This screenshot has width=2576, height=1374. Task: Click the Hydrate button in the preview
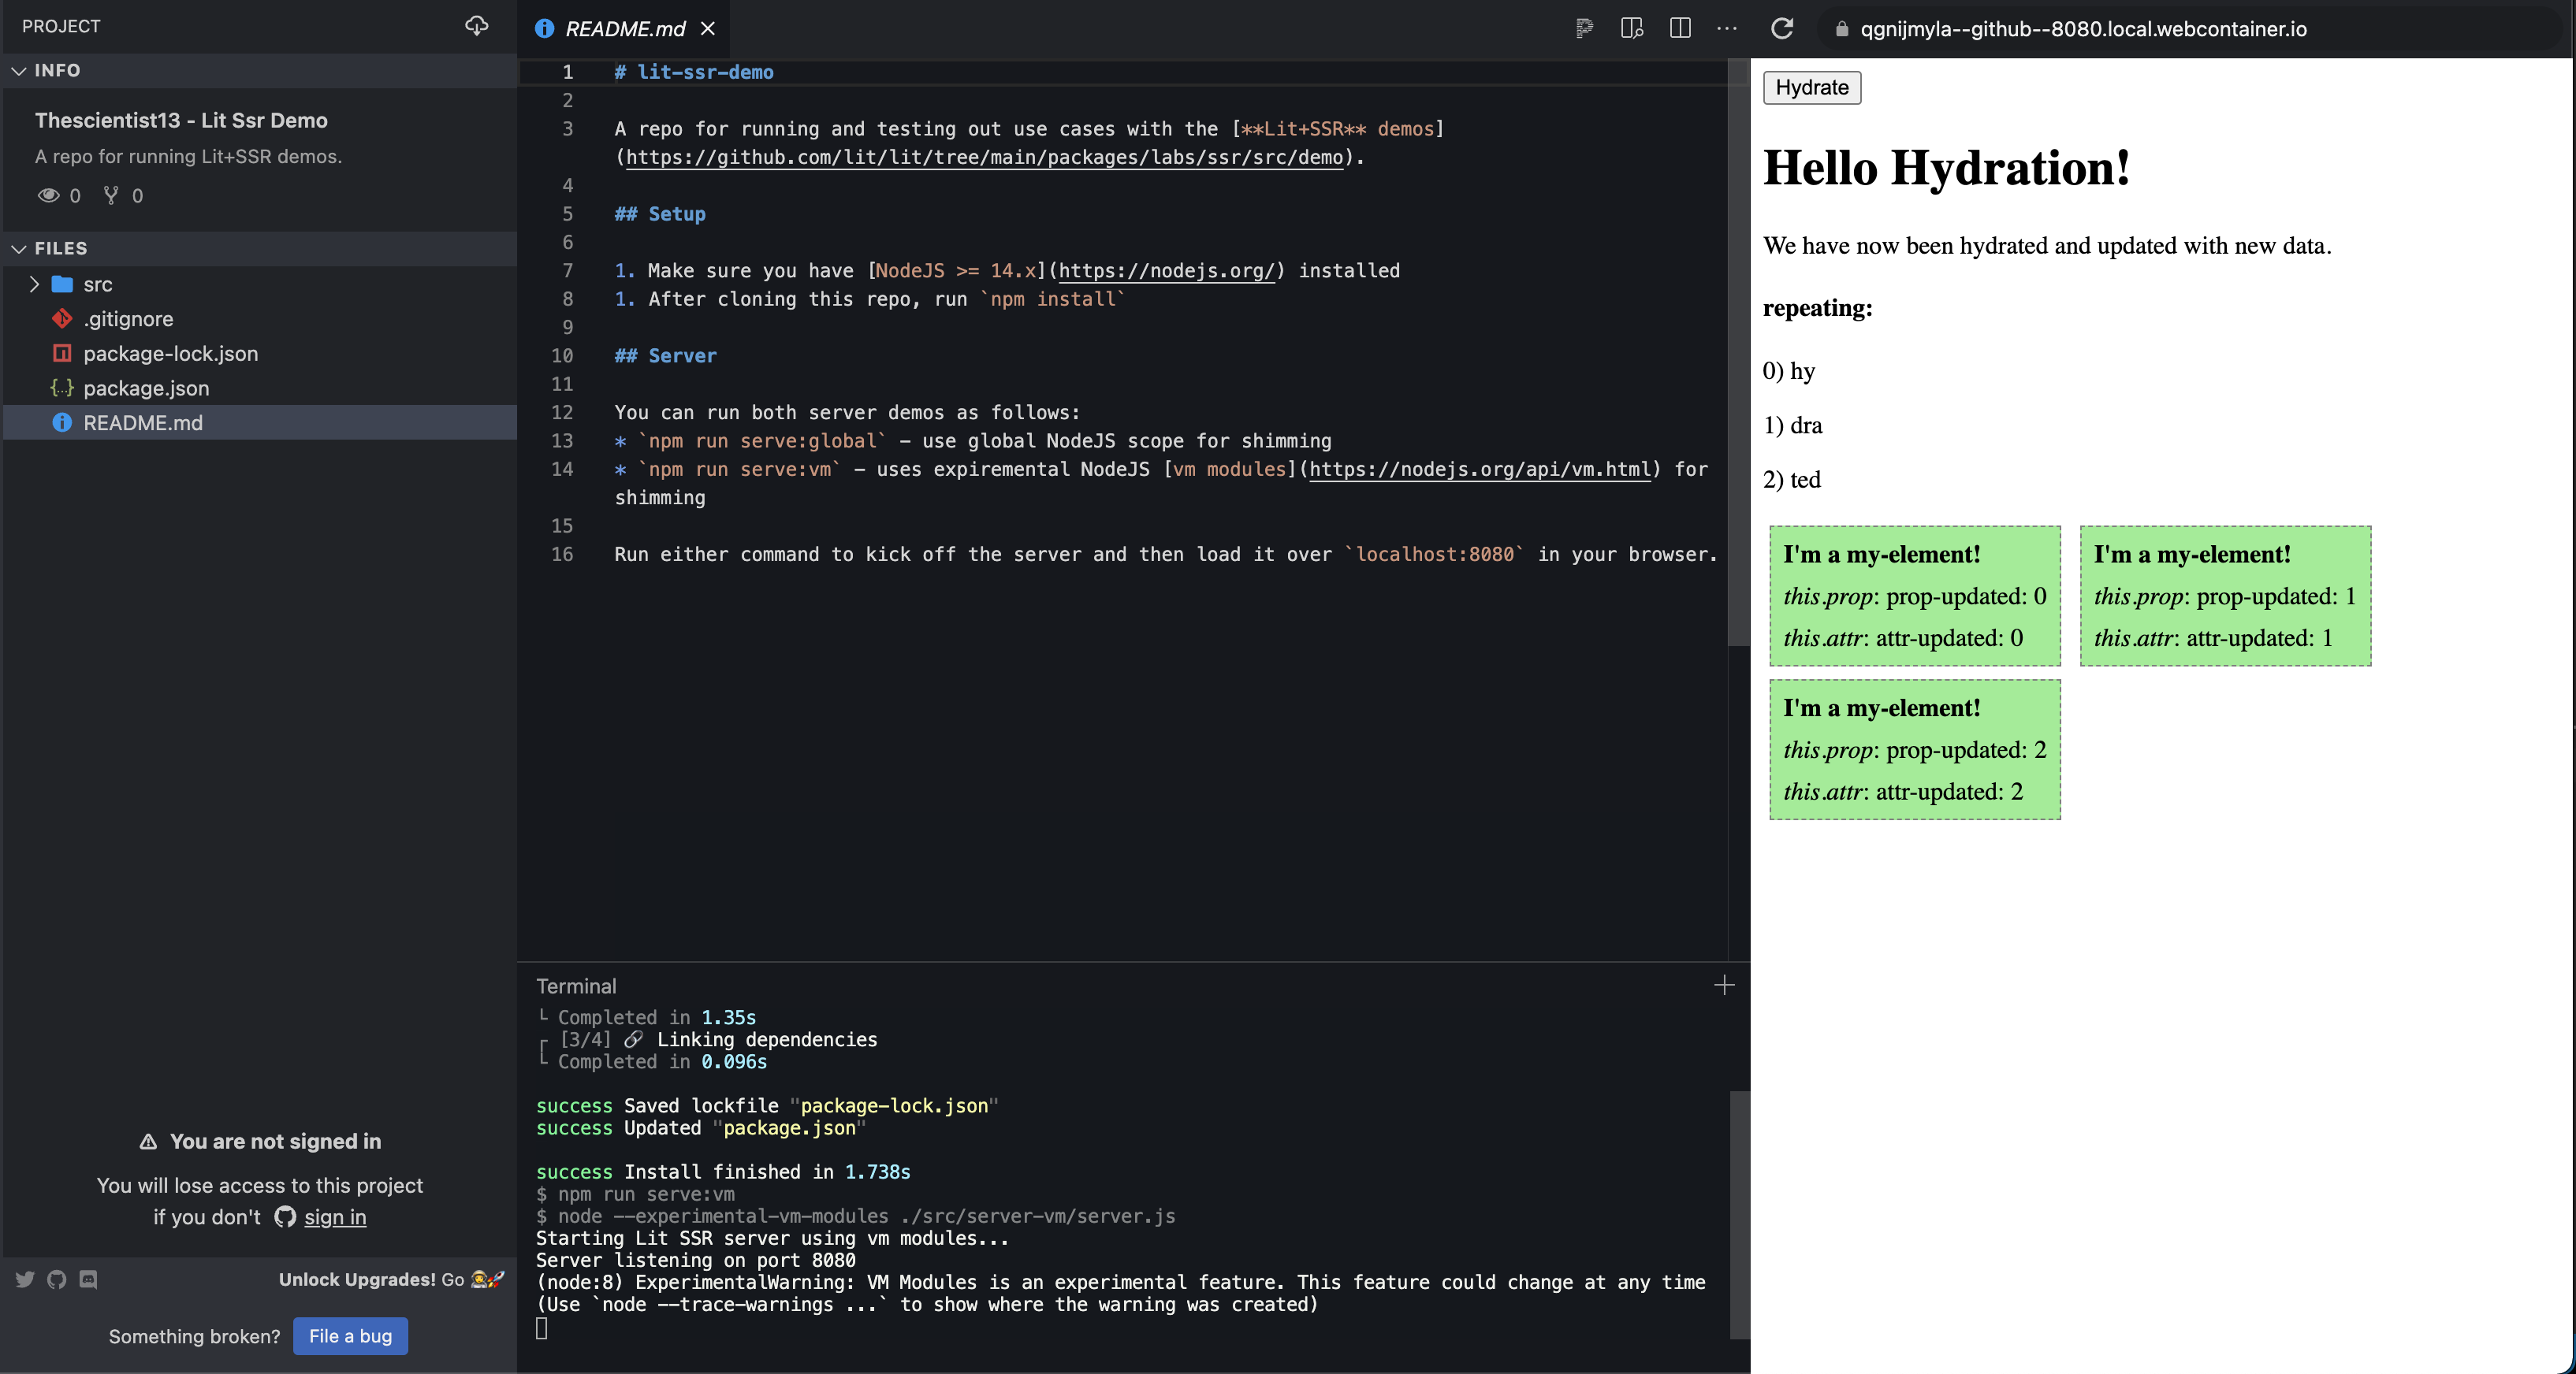tap(1811, 87)
